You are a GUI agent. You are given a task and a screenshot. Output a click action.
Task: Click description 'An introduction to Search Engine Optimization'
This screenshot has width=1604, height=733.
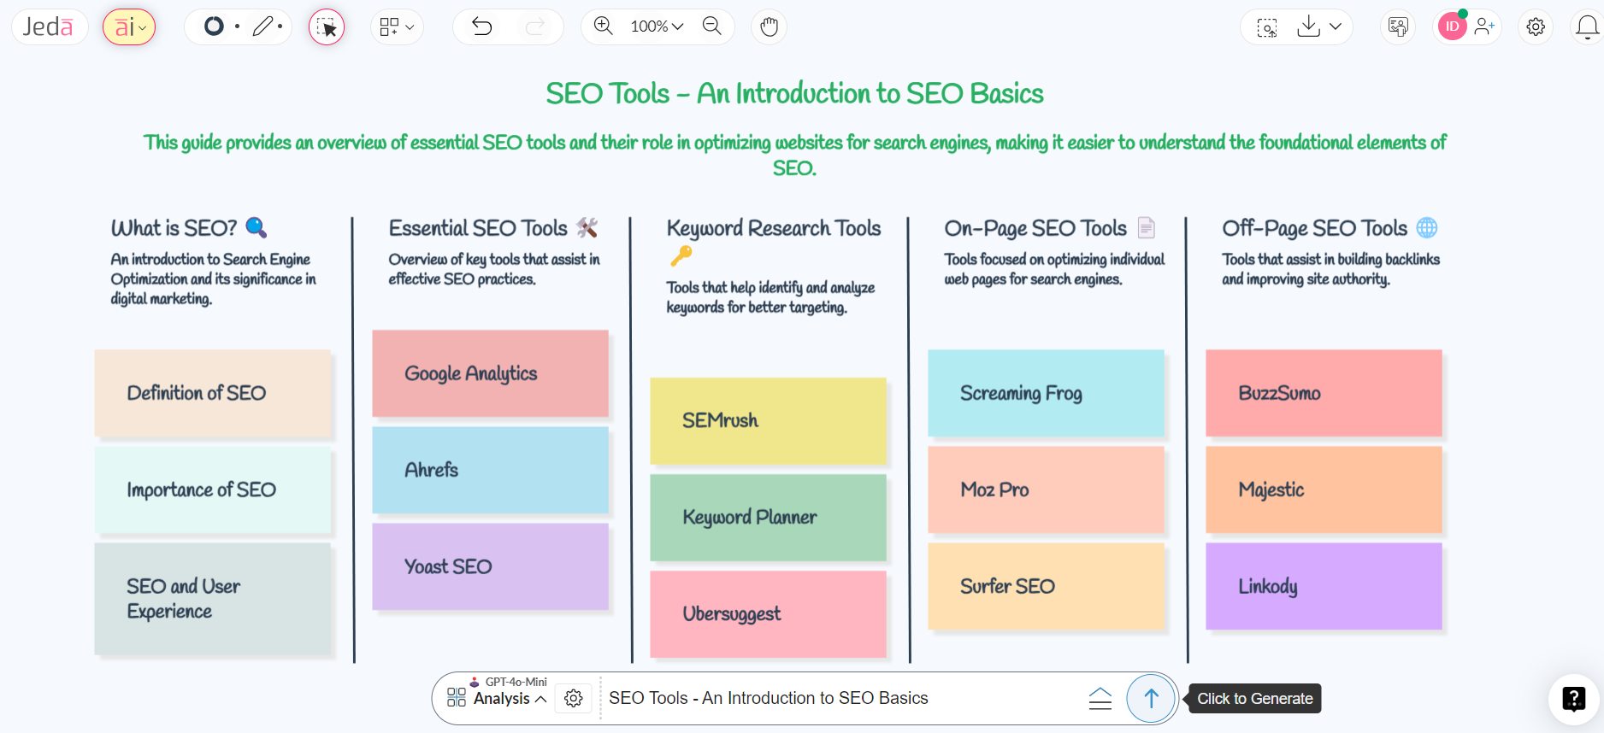click(213, 279)
